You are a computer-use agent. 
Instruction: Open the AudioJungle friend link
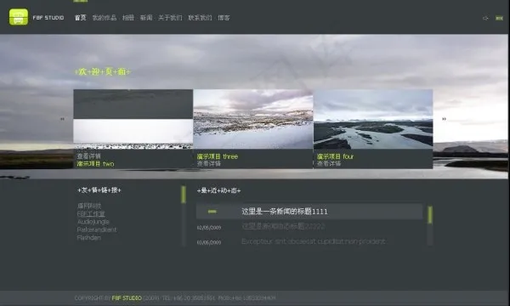93,222
